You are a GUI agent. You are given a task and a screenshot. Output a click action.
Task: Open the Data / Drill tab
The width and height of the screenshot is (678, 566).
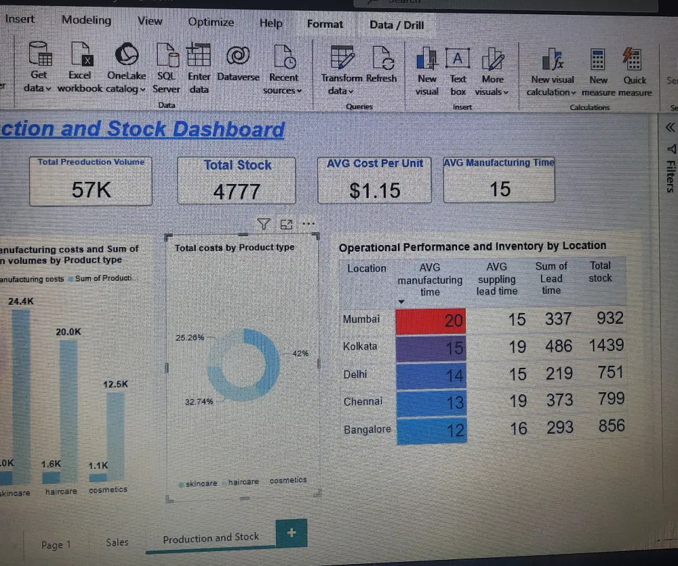tap(397, 25)
